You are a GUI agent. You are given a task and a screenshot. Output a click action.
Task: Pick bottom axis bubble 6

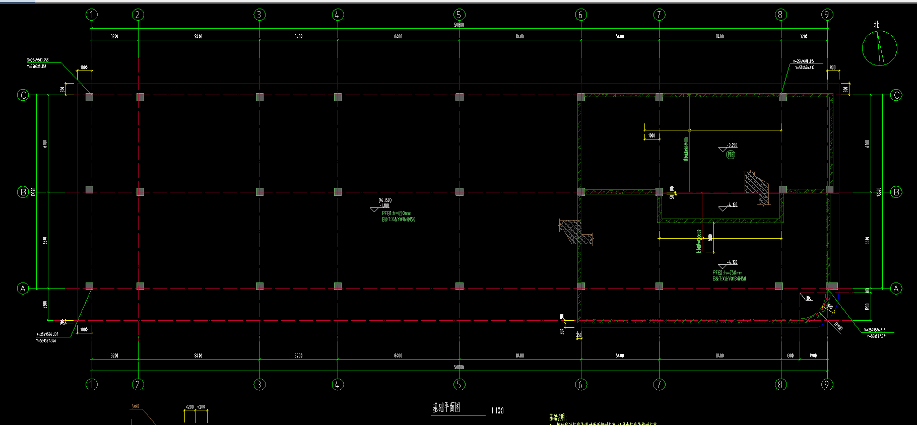click(581, 385)
